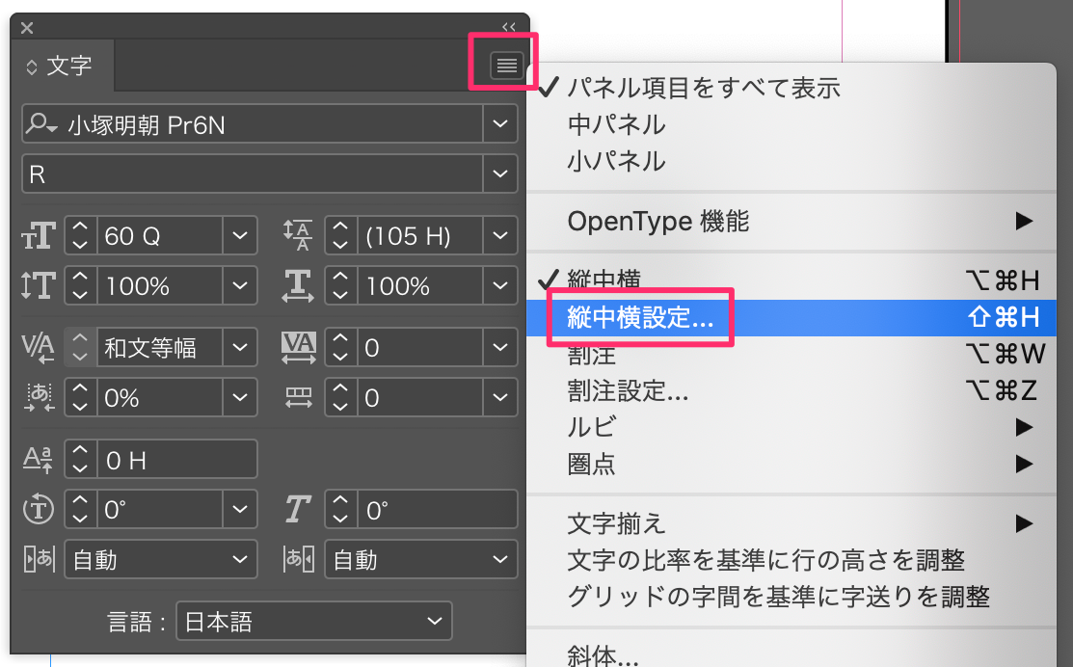Step the kerning 和文等幅 stepper
The height and width of the screenshot is (667, 1073).
coord(81,347)
